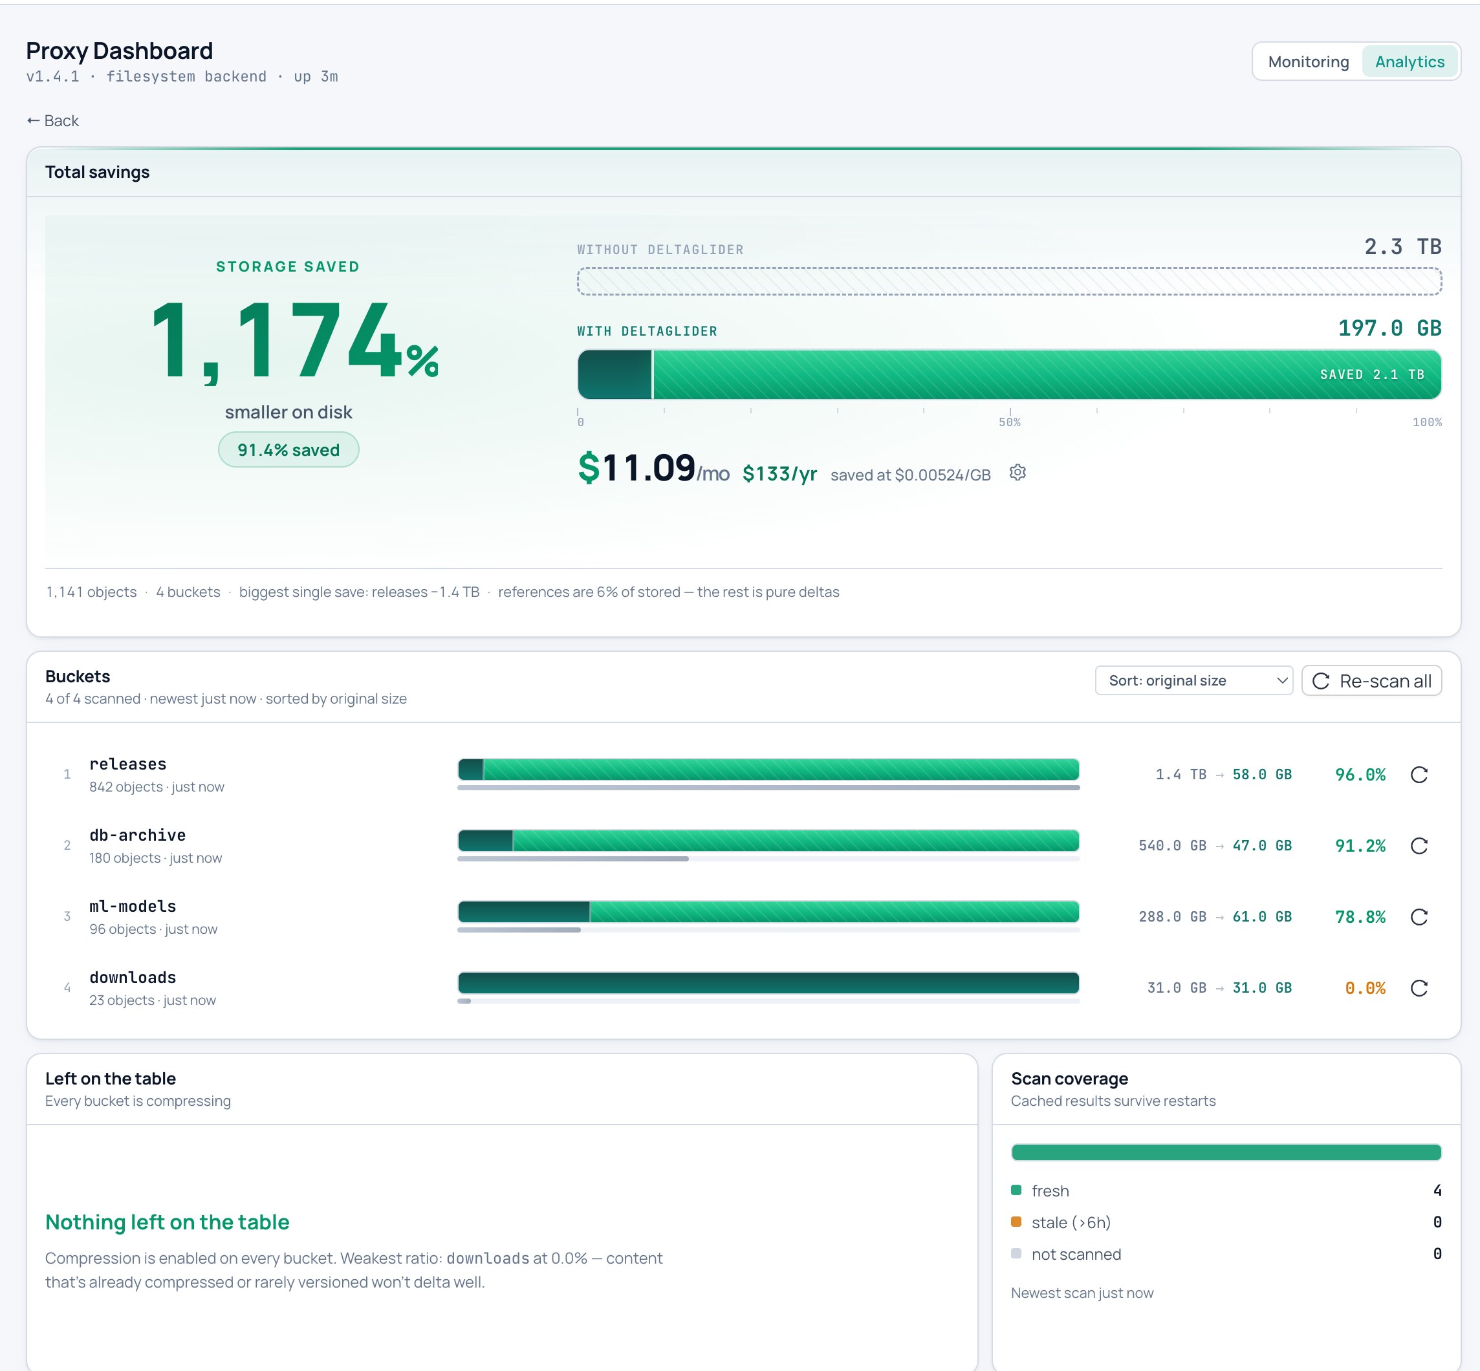The image size is (1480, 1371).
Task: Re-scan the releases bucket
Action: 1419,775
